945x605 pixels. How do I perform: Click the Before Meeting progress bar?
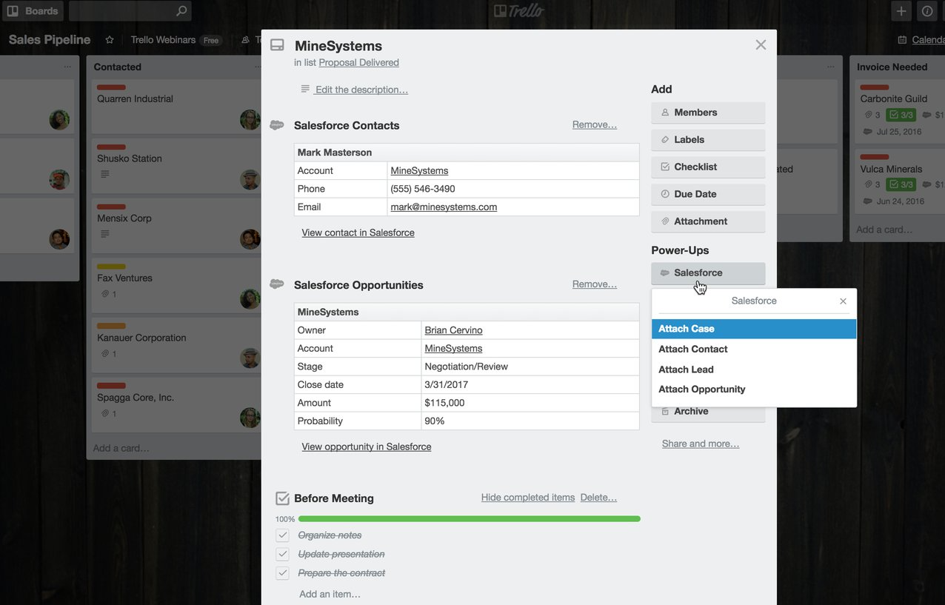coord(469,519)
